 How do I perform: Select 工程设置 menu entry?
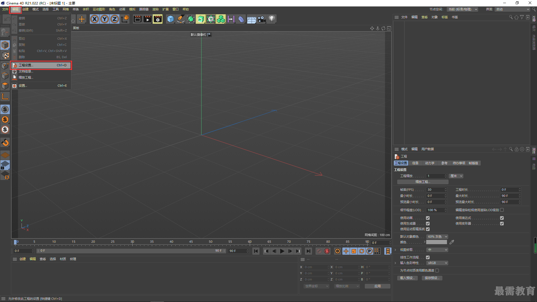41,65
